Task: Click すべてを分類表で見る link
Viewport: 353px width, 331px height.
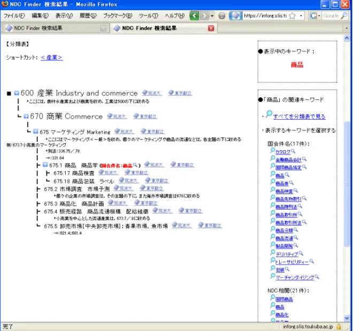Action: pos(299,117)
